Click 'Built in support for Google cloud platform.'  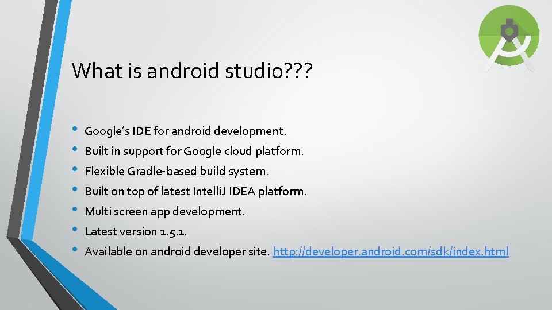(194, 151)
